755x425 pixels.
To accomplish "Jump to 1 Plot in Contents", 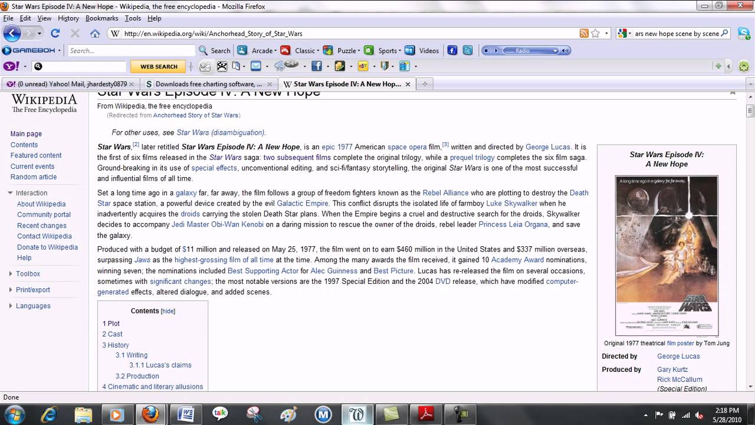I will (x=111, y=323).
